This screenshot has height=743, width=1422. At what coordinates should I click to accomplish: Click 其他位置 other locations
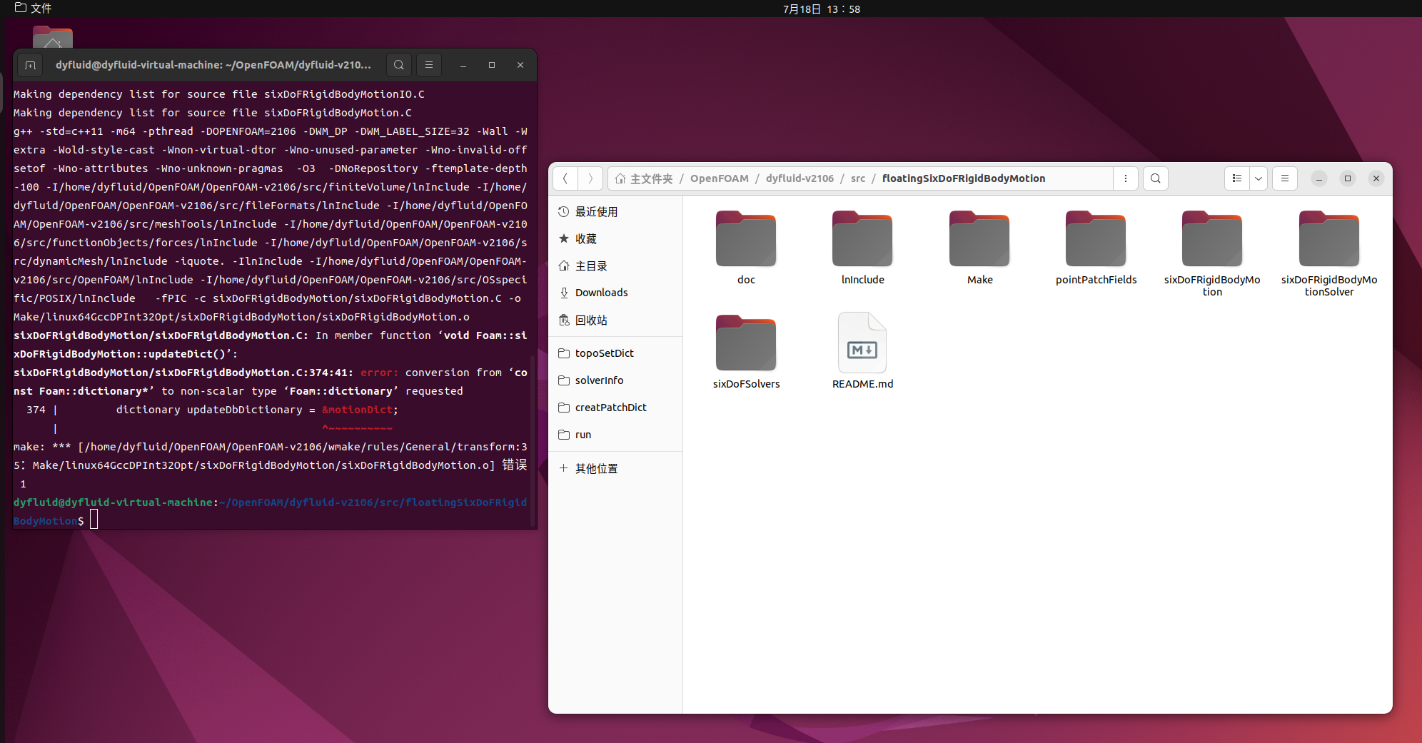click(x=617, y=469)
